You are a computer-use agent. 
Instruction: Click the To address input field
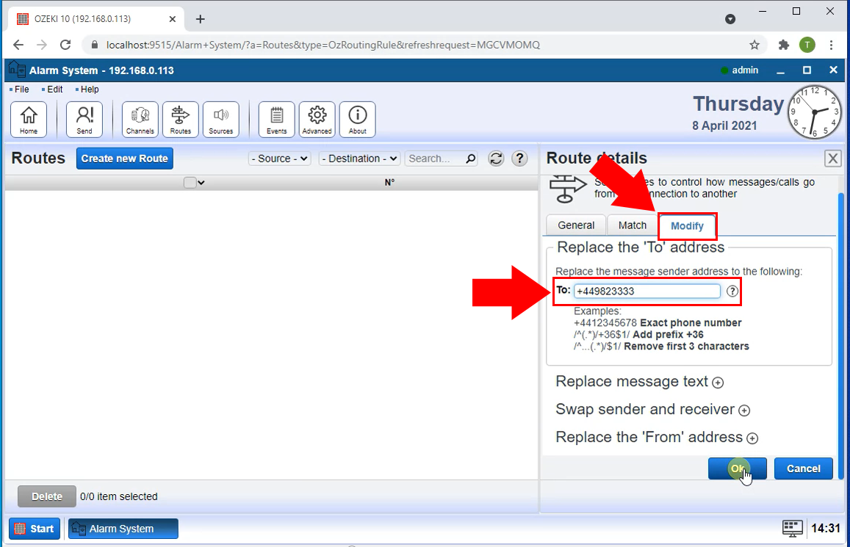[x=647, y=291]
